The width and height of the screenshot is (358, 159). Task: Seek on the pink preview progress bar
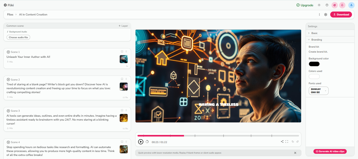click(161, 136)
